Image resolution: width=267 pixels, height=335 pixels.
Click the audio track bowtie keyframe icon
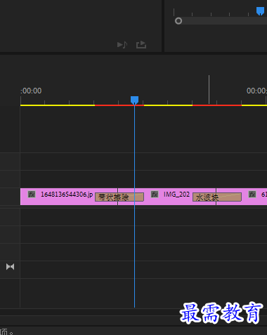coord(10,267)
